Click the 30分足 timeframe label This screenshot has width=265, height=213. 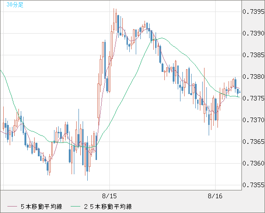tap(15, 5)
